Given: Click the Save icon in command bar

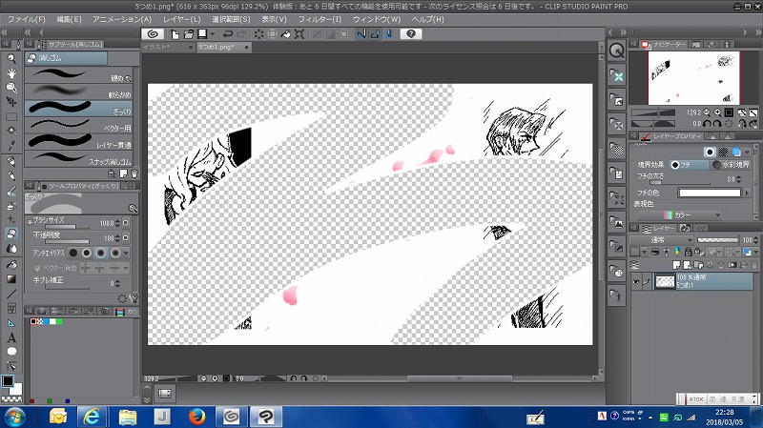Looking at the screenshot, I should point(202,34).
